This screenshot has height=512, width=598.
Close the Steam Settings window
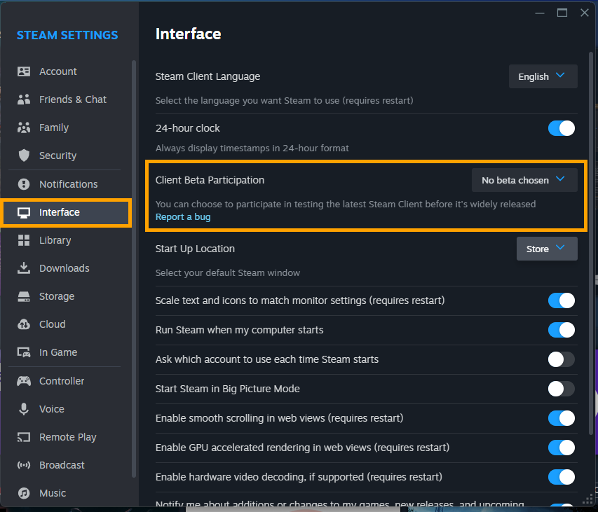click(x=584, y=13)
